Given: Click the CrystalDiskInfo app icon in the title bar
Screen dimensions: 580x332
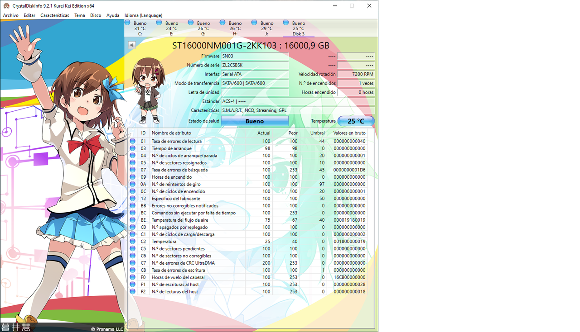Looking at the screenshot, I should (x=6, y=6).
